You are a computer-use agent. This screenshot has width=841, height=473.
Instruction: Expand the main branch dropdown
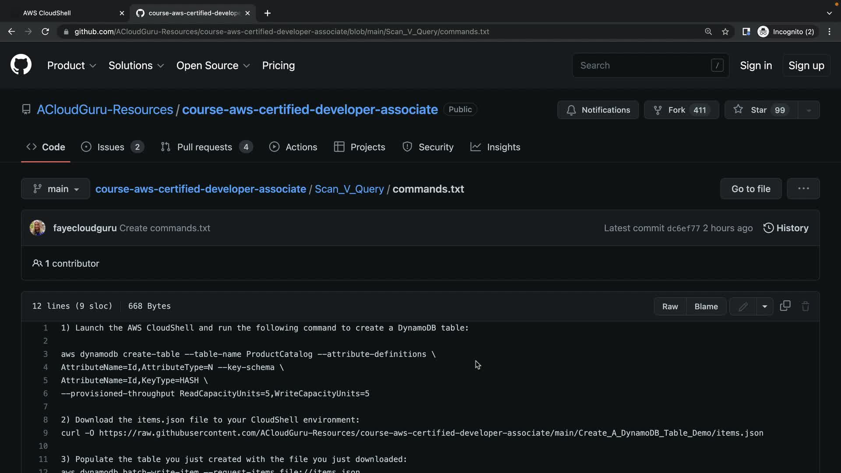56,189
